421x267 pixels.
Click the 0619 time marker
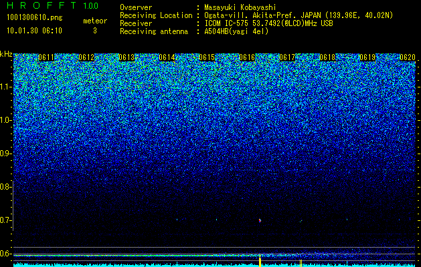pyautogui.click(x=367, y=57)
